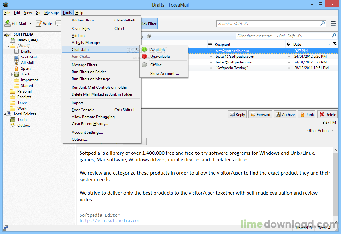Click the filter messages magnifier icon
This screenshot has width=341, height=234.
point(334,36)
